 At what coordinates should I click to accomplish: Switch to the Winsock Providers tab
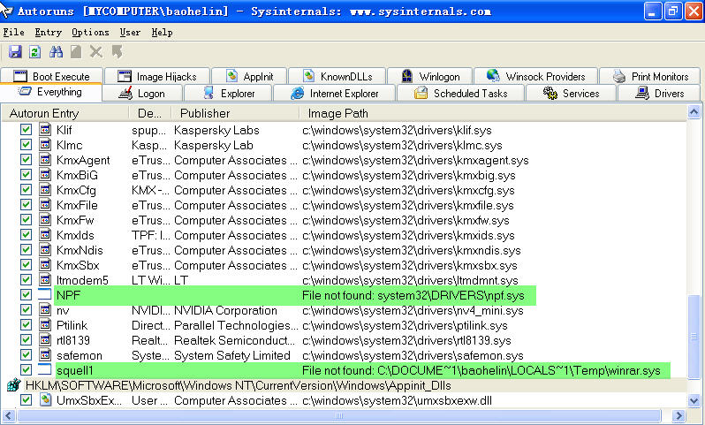pos(536,76)
